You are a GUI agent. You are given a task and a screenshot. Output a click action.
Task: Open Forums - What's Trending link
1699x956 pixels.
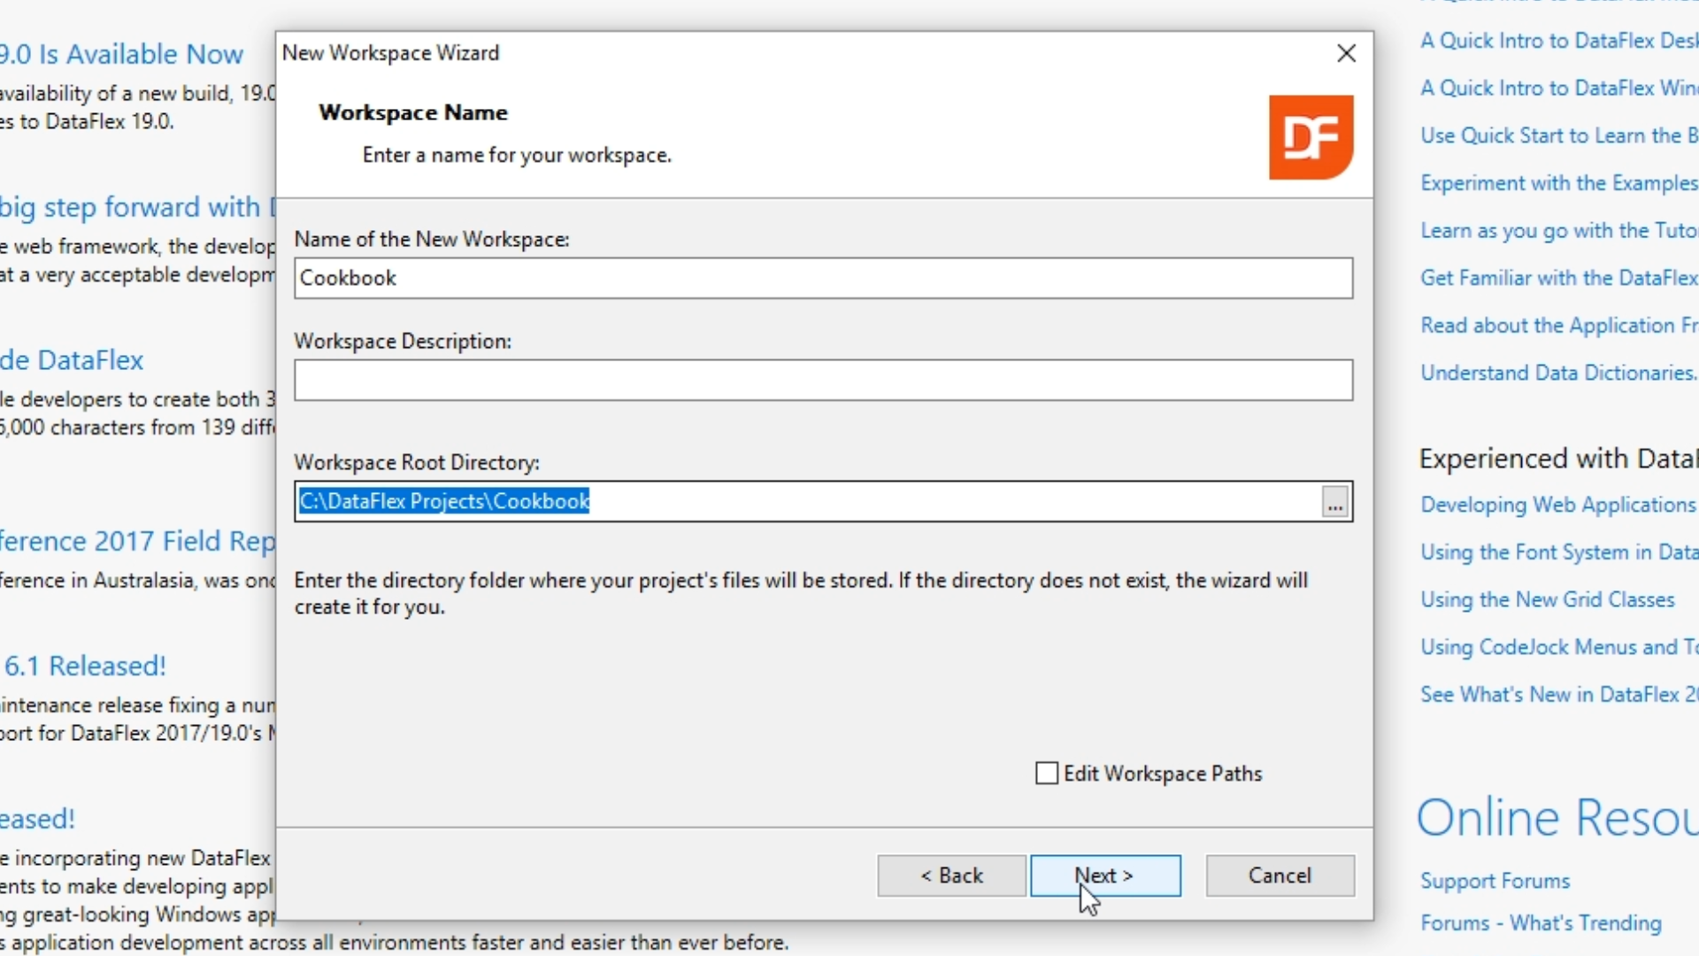[1541, 923]
